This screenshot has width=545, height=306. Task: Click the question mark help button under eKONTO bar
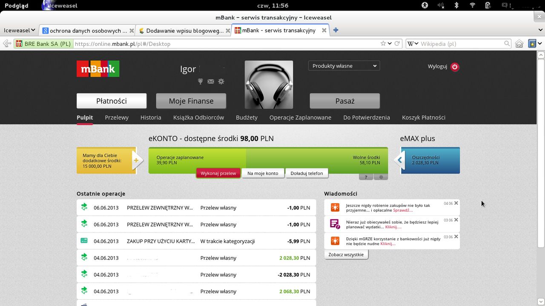(366, 177)
